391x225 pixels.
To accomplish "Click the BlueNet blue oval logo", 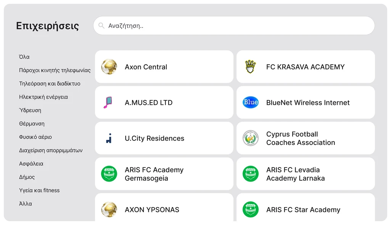I will 251,102.
